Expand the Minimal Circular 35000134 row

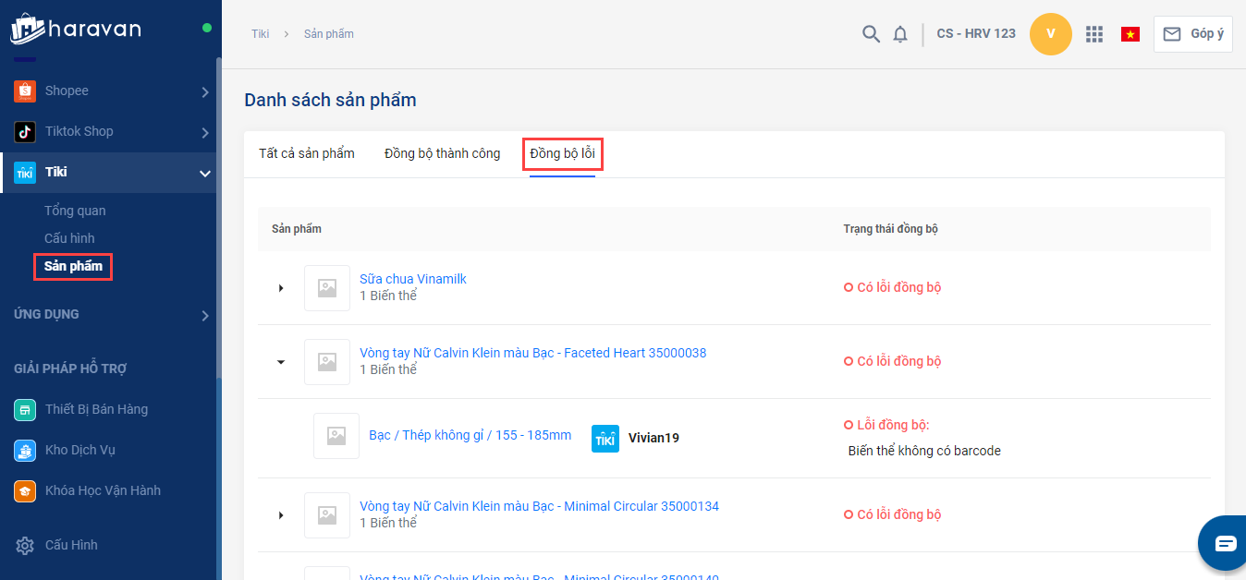point(281,515)
